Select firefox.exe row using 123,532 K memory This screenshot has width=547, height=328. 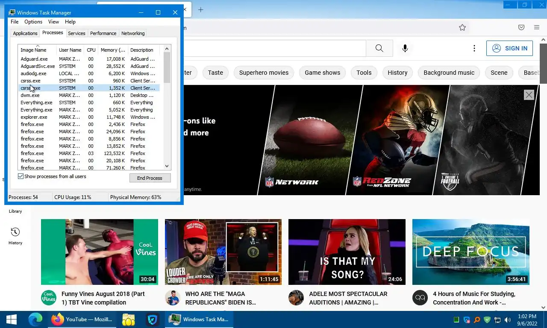[x=89, y=153]
